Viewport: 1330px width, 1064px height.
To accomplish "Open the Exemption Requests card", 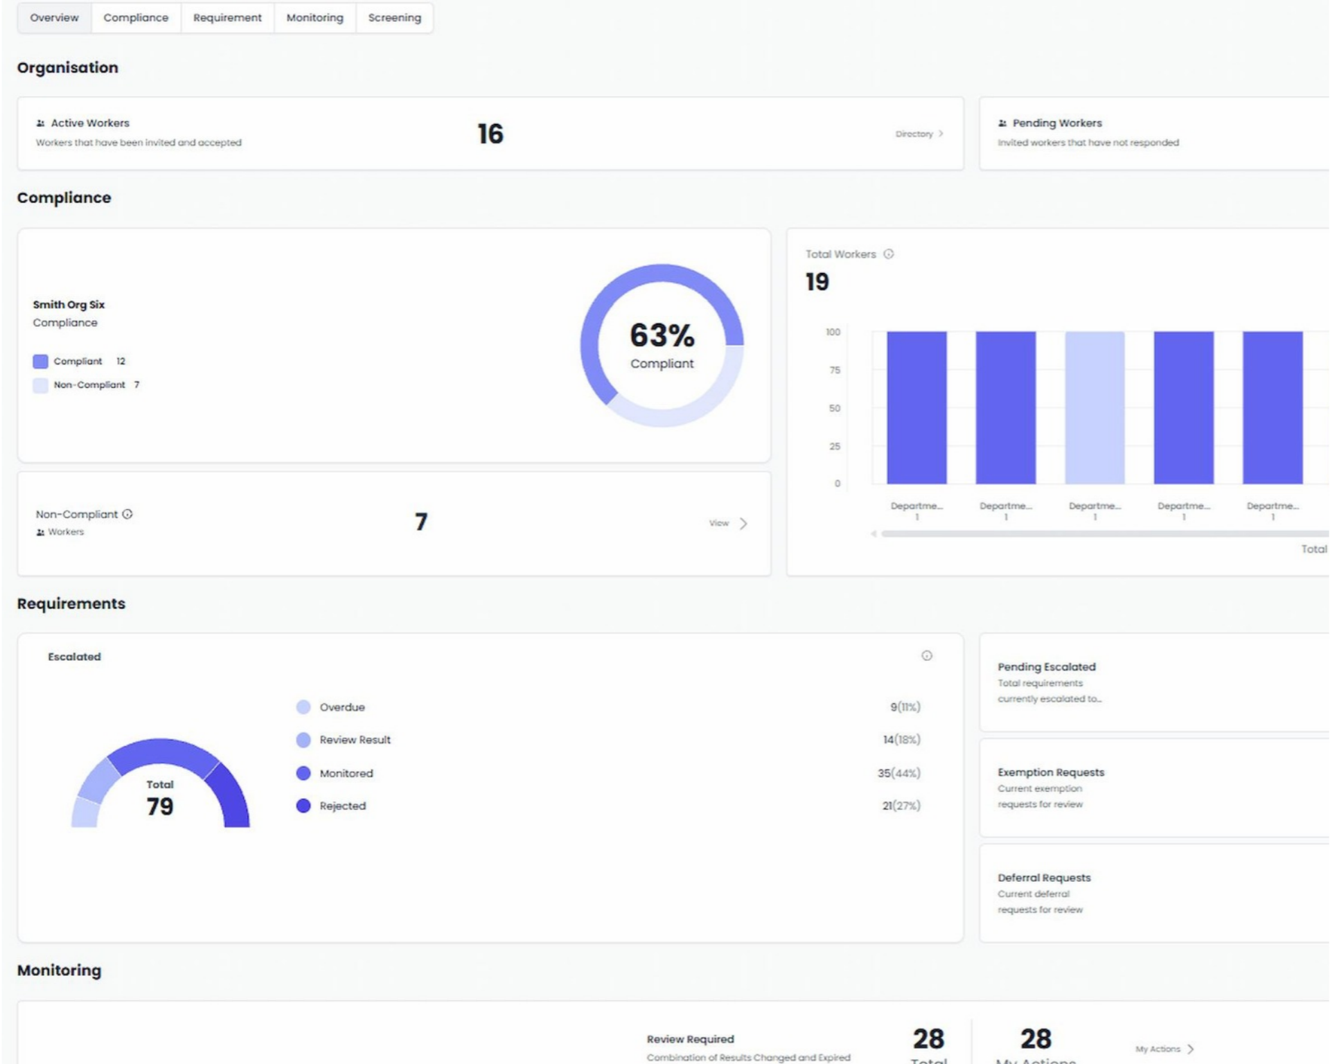I will click(1154, 788).
